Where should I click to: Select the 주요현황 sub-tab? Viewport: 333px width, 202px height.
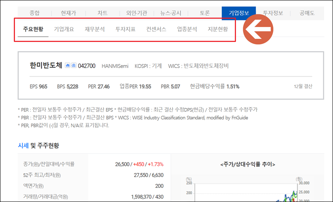(x=33, y=29)
